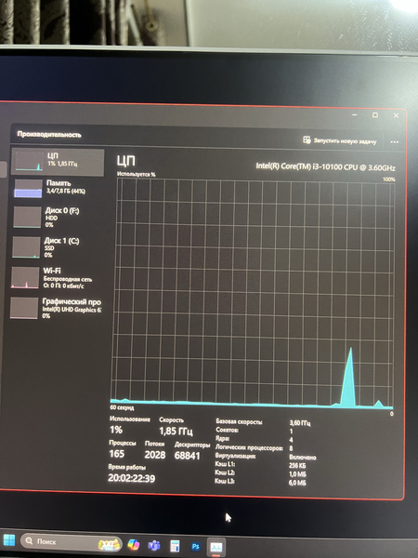Click the Запустить новую задачу button
This screenshot has width=418, height=558.
click(339, 141)
